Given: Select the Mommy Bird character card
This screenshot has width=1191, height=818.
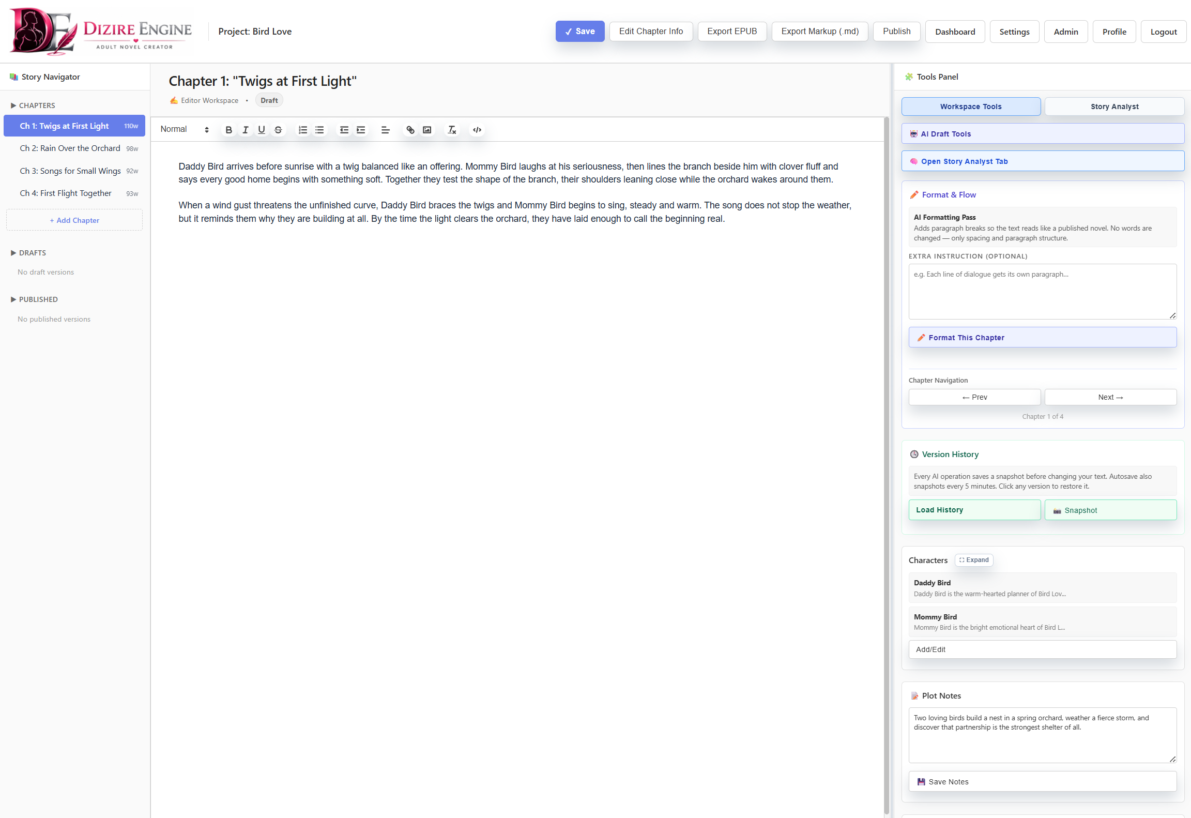Looking at the screenshot, I should [1043, 622].
